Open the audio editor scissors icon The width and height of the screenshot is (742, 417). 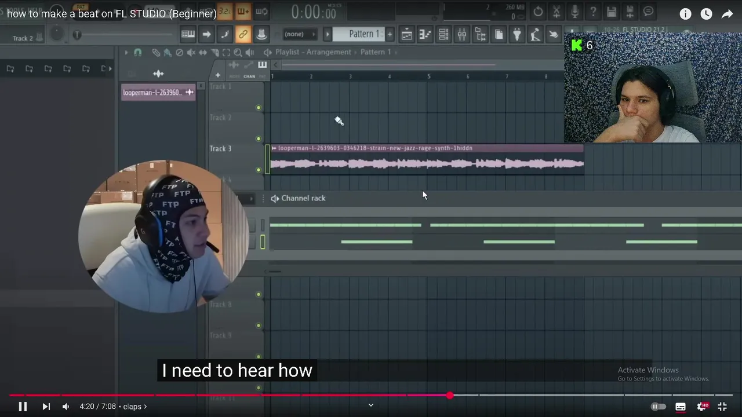click(x=556, y=12)
